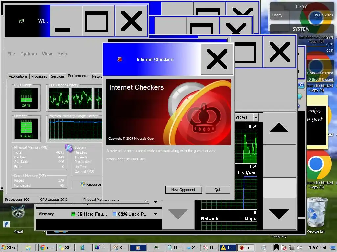This screenshot has height=252, width=337.
Task: Open the Networking tab in Task Manager
Action: point(97,76)
